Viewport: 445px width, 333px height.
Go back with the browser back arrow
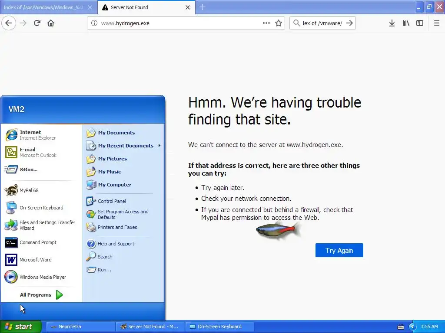pos(9,23)
